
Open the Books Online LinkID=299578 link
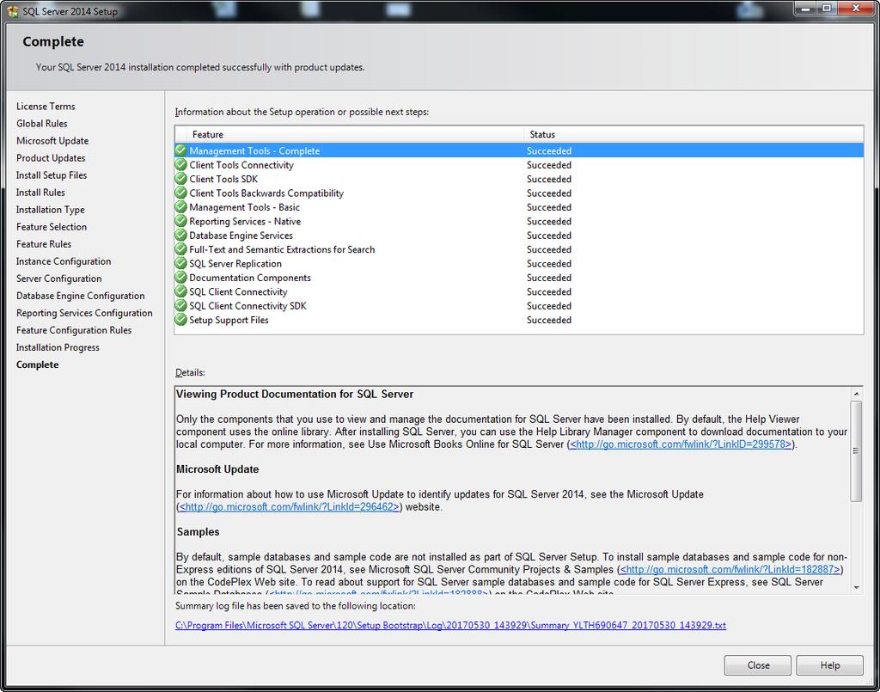[x=681, y=444]
